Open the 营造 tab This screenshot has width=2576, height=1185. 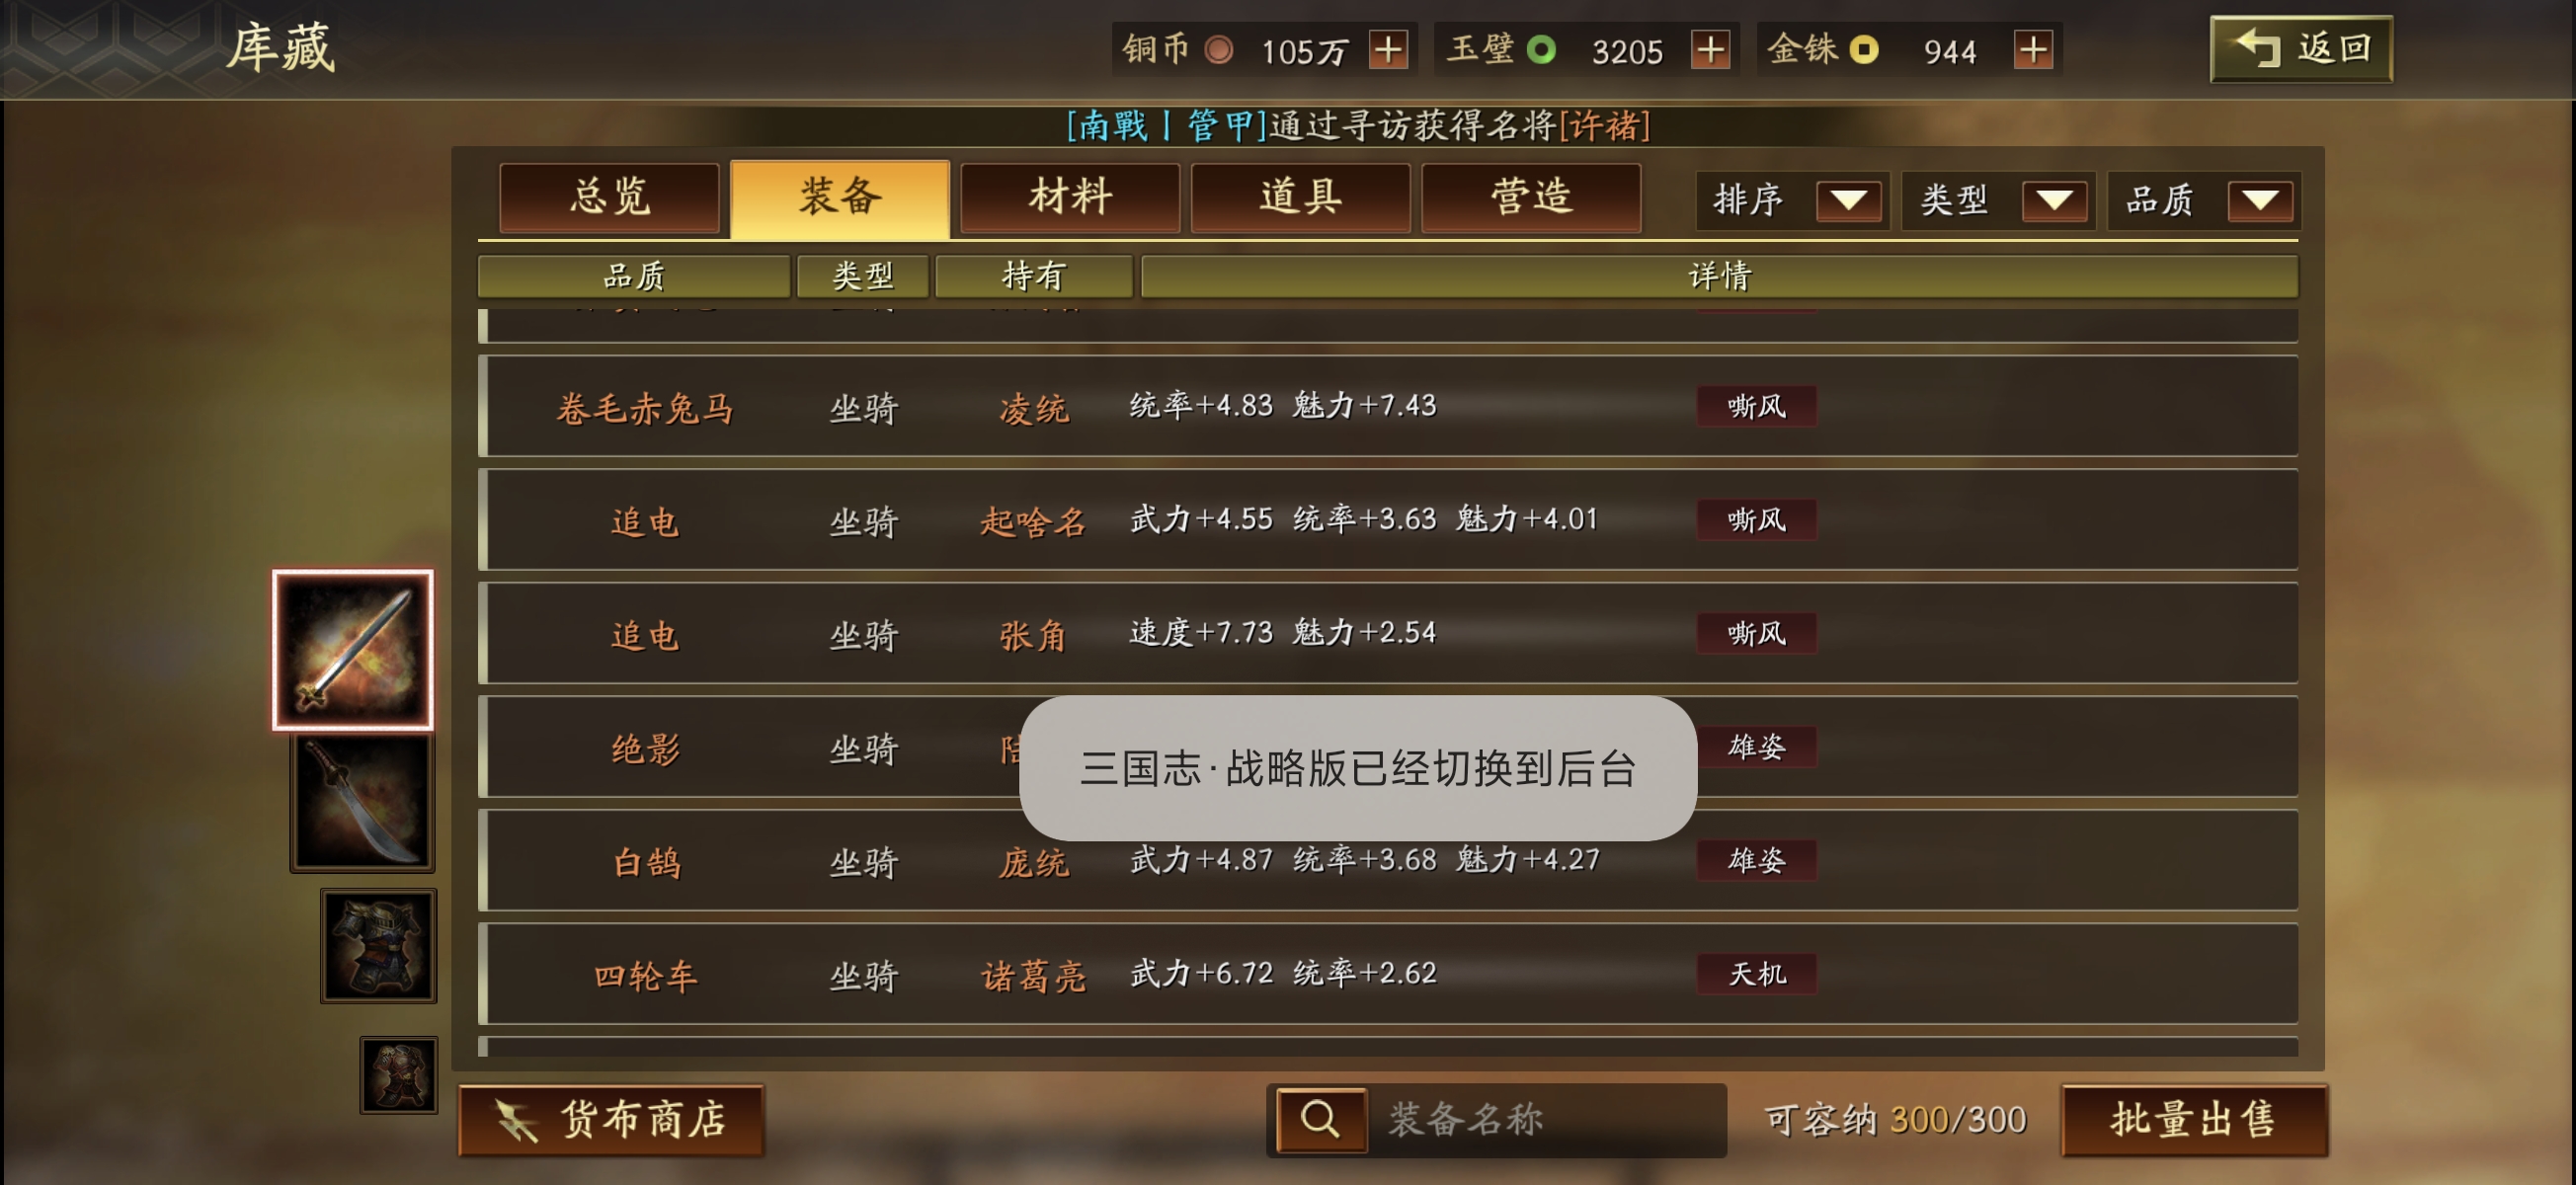tap(1531, 197)
